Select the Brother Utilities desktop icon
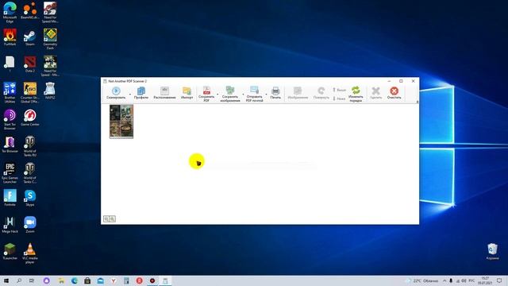 pyautogui.click(x=10, y=92)
